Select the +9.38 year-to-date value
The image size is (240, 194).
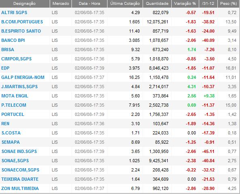point(209,96)
